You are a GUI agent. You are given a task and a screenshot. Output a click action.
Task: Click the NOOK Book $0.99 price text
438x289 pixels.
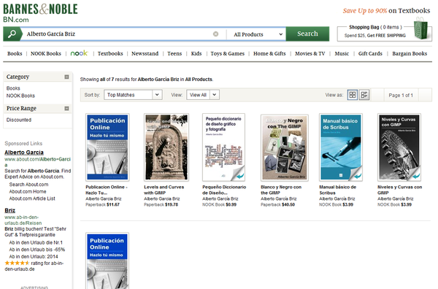coord(219,204)
